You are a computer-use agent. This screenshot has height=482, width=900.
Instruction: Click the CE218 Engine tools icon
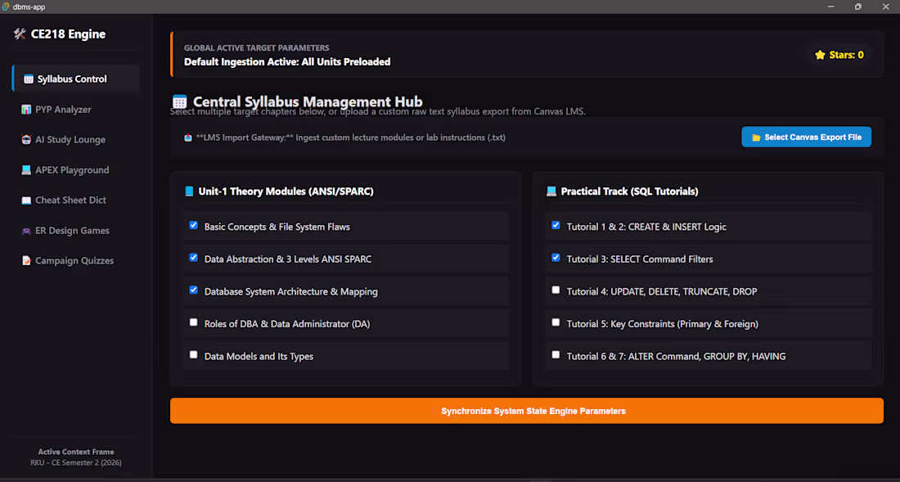coord(20,34)
